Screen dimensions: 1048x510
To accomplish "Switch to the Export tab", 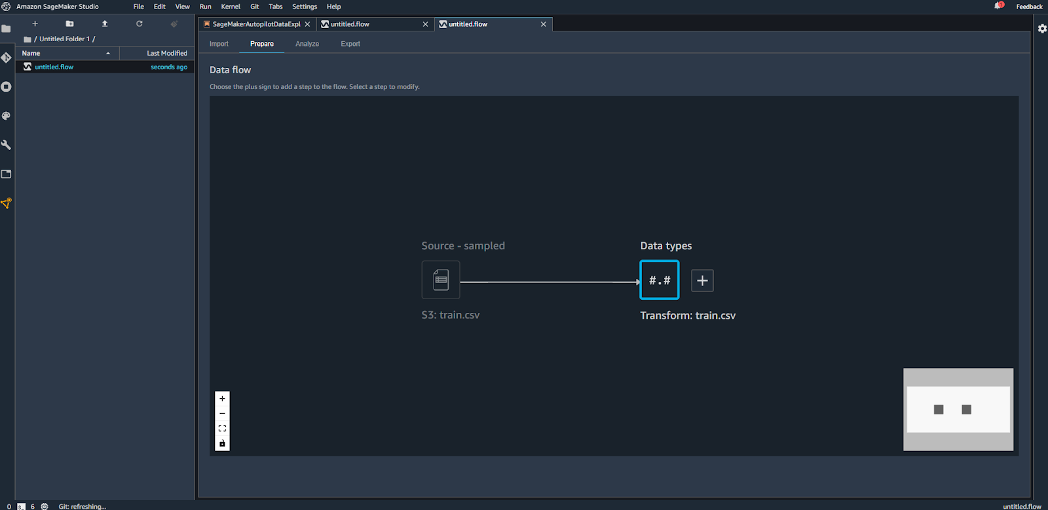I will tap(350, 44).
